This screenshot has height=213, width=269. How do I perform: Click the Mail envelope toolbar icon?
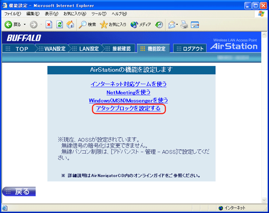[x=172, y=25]
